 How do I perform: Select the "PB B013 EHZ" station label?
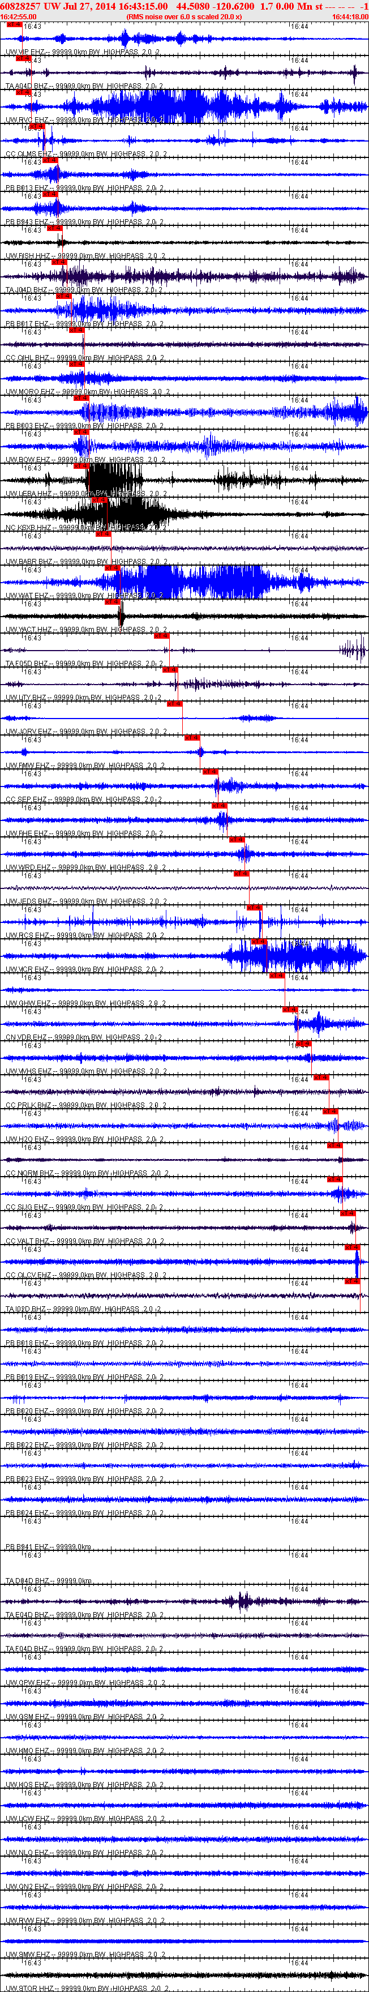click(27, 188)
